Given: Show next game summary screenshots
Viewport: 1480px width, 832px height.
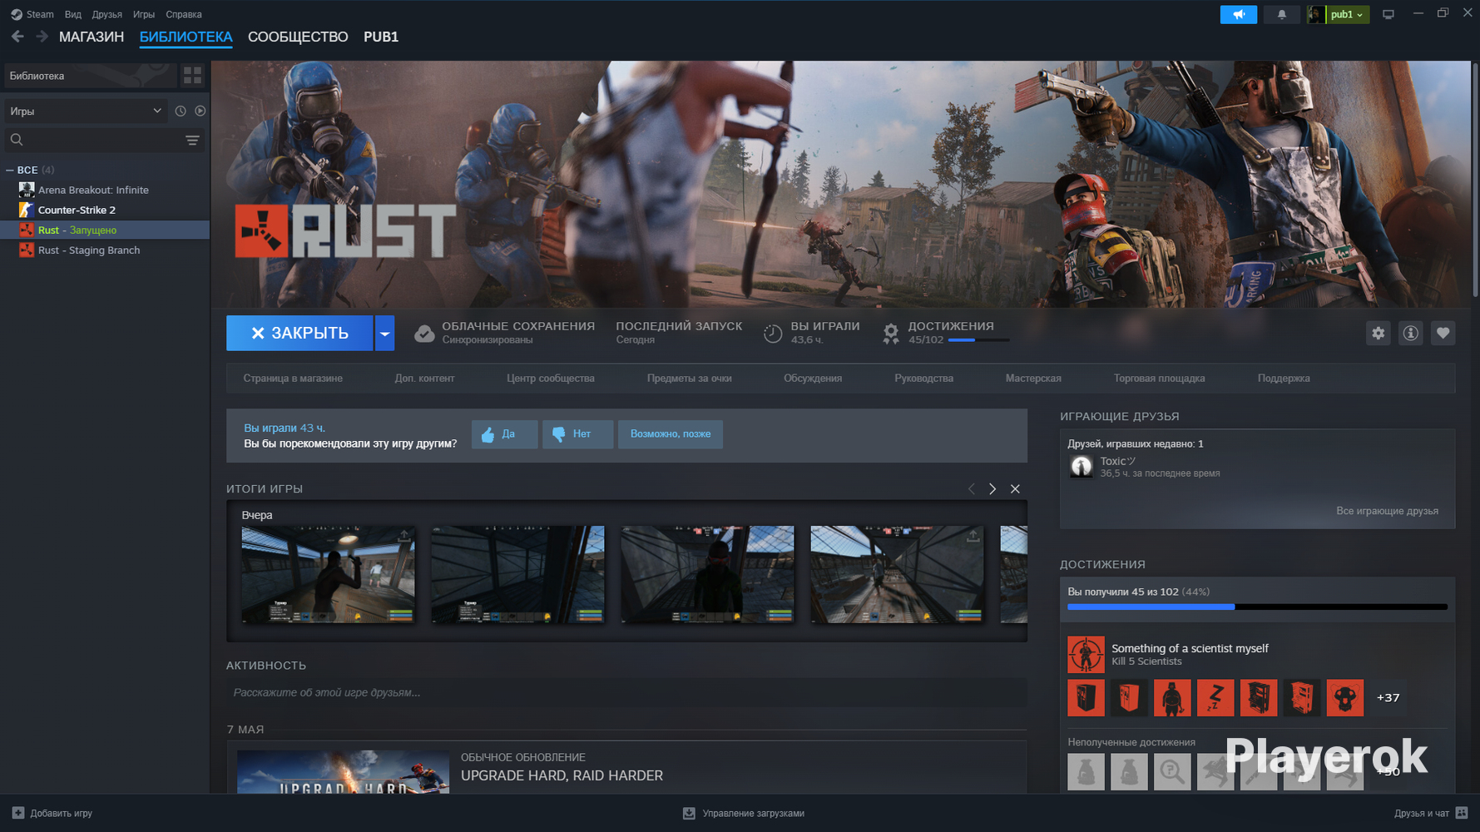Looking at the screenshot, I should pos(992,489).
